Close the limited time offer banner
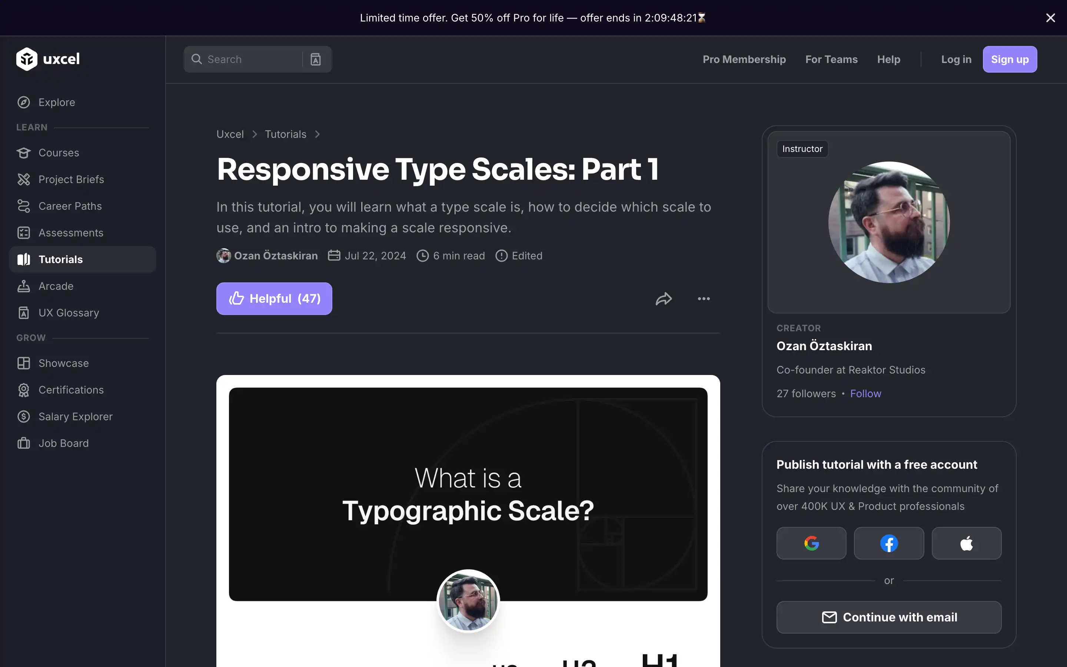1067x667 pixels. 1051,18
